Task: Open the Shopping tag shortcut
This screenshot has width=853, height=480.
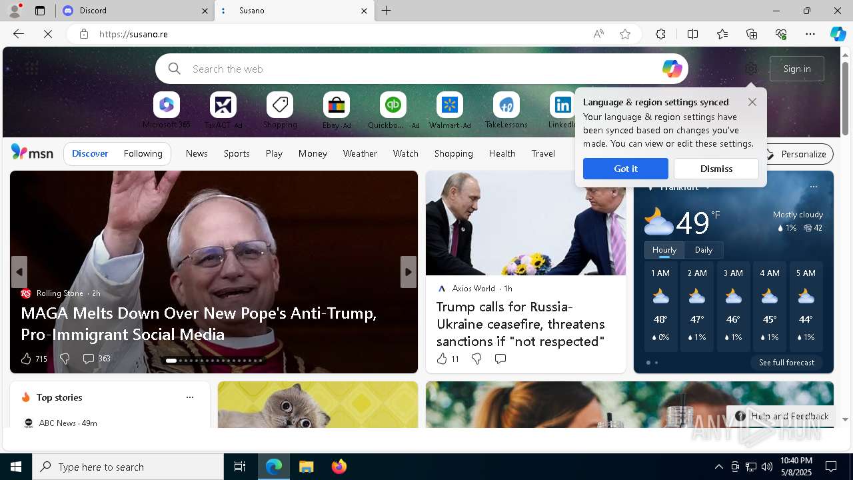Action: coord(280,111)
